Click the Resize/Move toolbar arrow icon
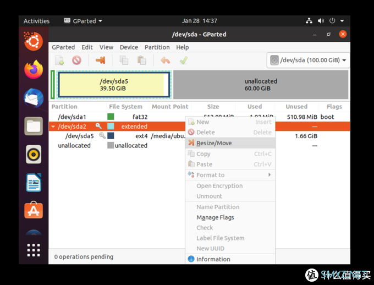374x285 pixels. [101, 60]
